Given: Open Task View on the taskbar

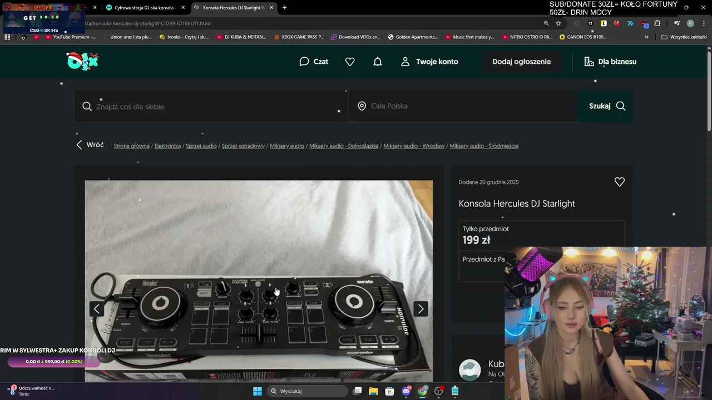Looking at the screenshot, I should click(358, 391).
